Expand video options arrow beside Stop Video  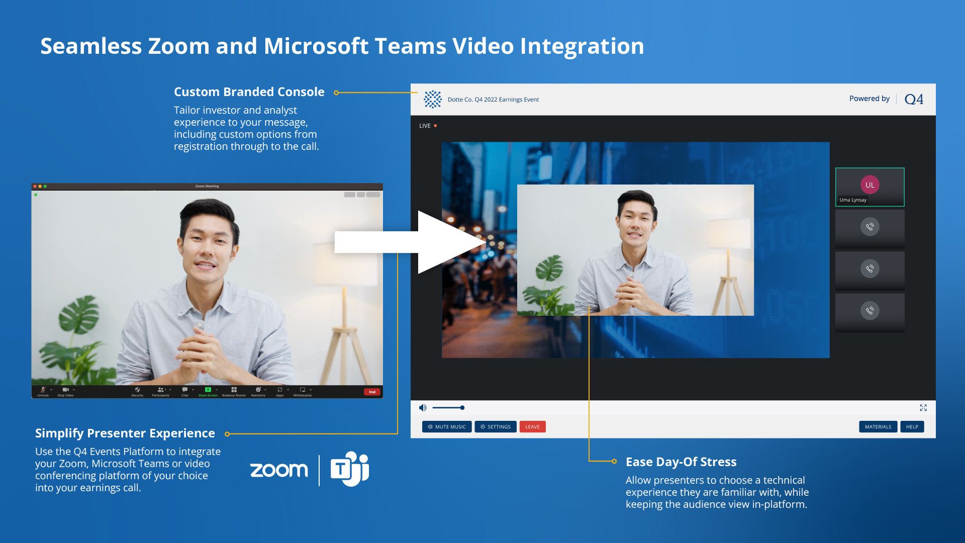[74, 390]
